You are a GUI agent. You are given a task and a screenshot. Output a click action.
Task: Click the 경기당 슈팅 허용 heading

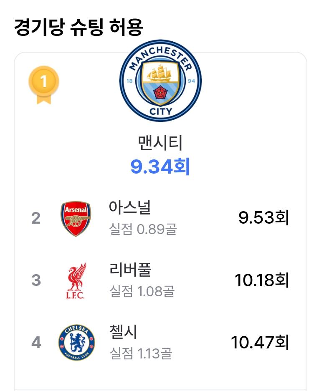click(79, 27)
